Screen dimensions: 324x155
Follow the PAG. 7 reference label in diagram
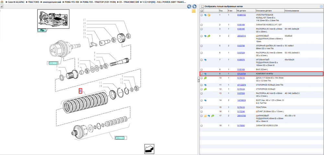coord(121,138)
